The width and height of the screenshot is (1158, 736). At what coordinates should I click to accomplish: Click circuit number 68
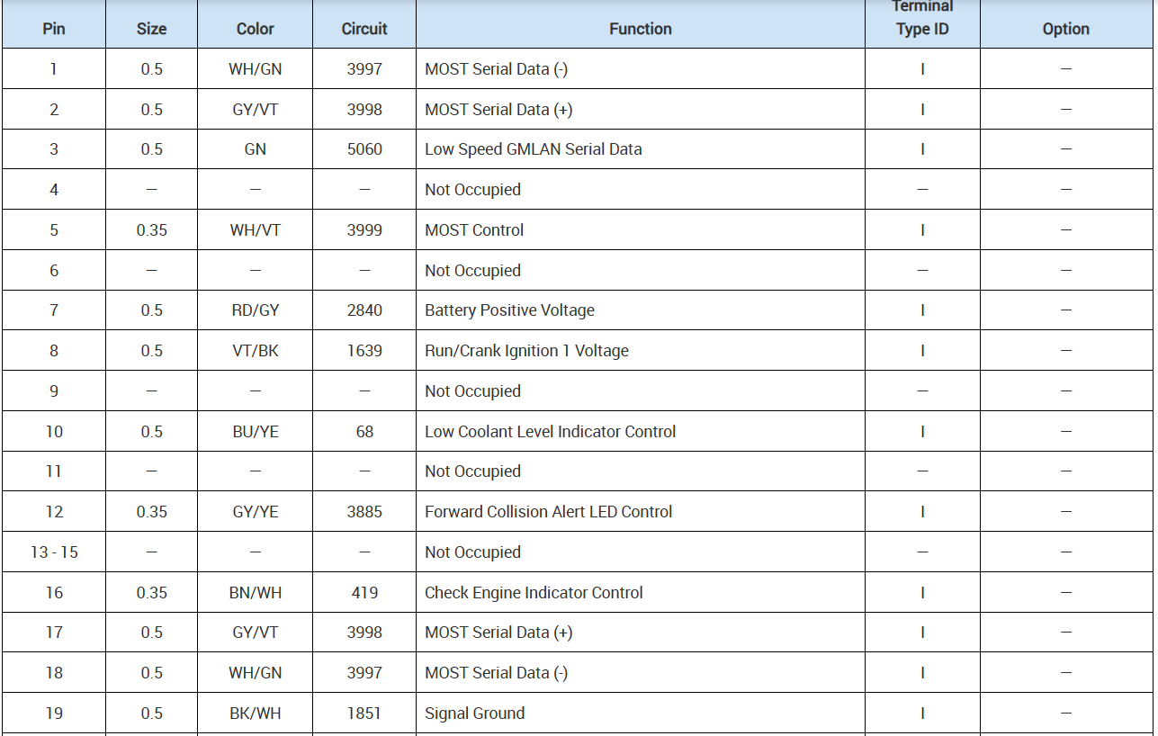pos(364,432)
